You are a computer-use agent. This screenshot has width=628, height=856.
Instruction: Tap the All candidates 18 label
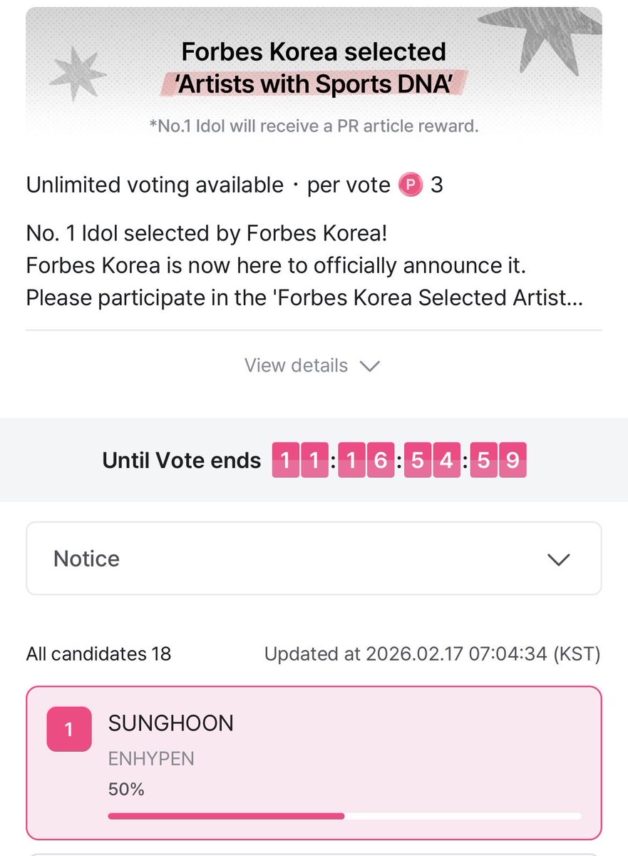(x=98, y=654)
